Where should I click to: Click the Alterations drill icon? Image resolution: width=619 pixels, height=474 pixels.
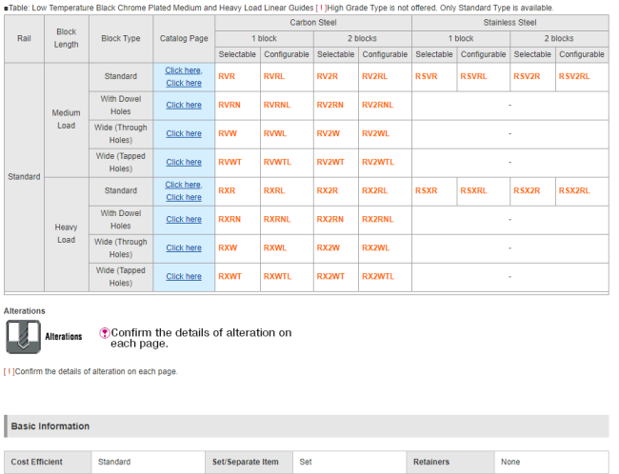click(x=21, y=336)
